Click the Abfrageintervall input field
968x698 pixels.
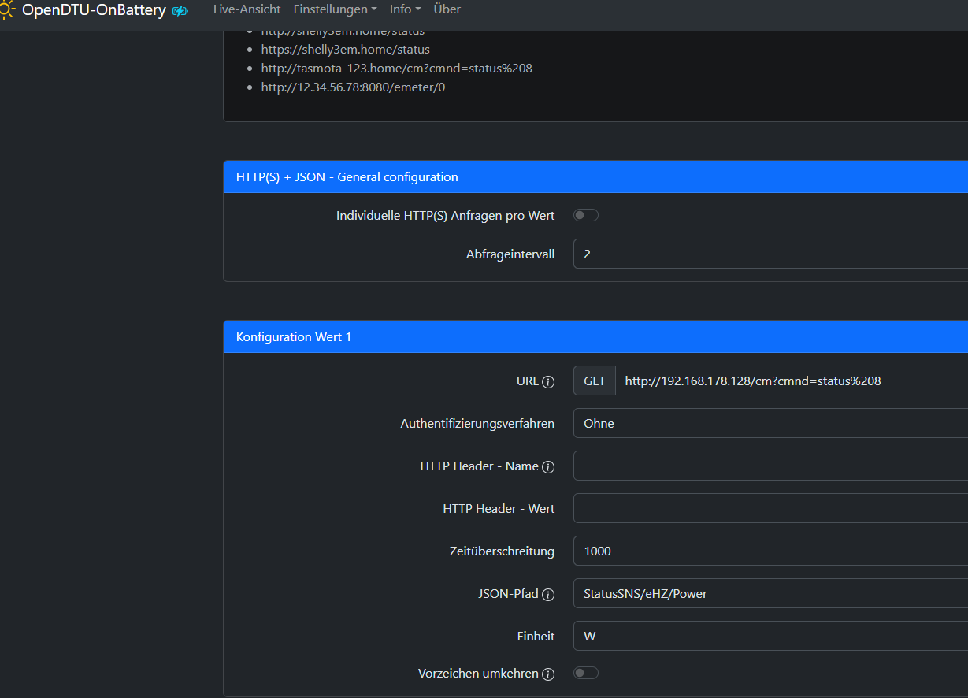point(770,254)
